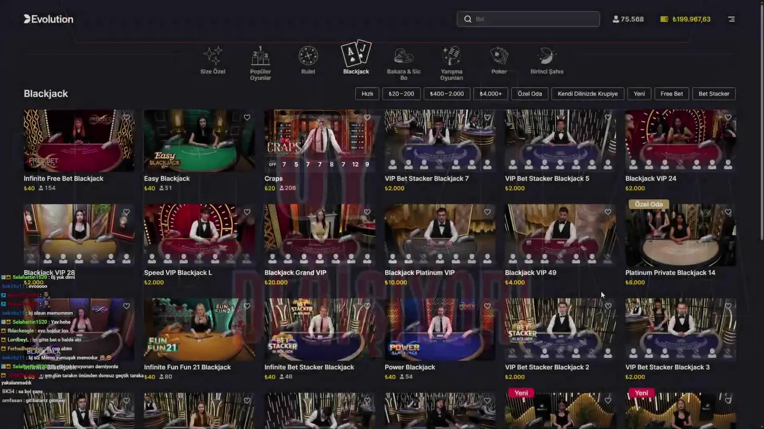Apply the Bet Stacker filter
This screenshot has width=764, height=429.
714,94
